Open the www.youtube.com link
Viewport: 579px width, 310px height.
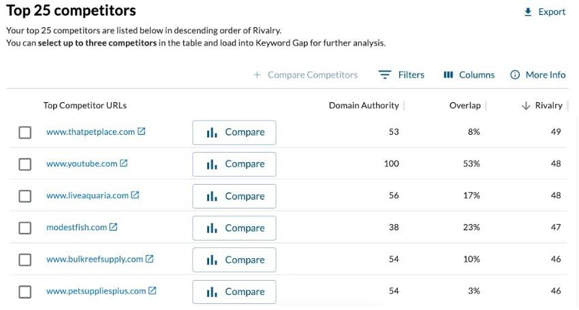[x=82, y=164]
